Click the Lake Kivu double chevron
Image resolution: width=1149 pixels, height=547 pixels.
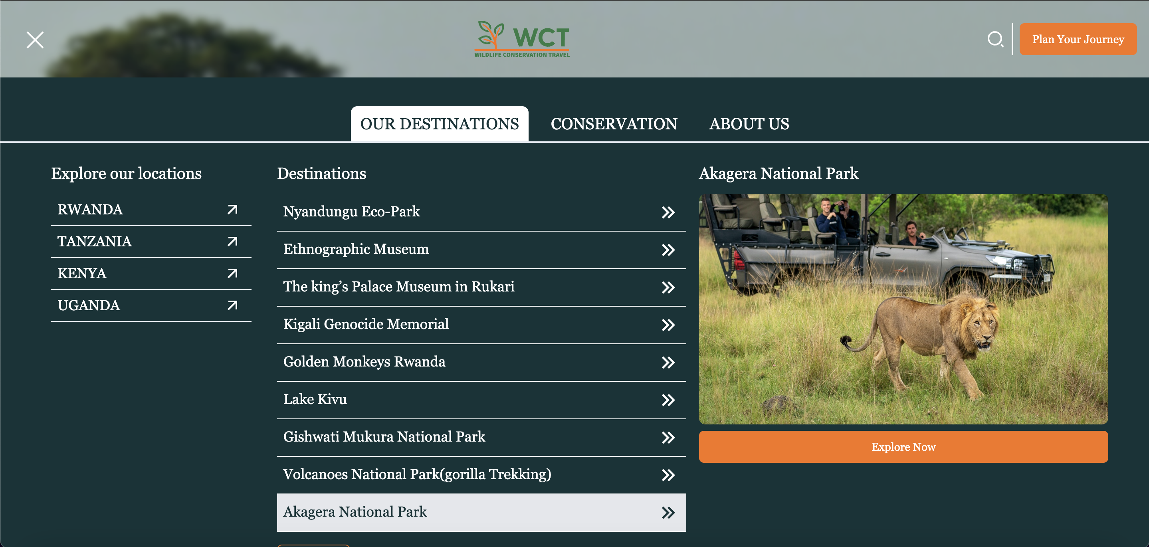668,400
